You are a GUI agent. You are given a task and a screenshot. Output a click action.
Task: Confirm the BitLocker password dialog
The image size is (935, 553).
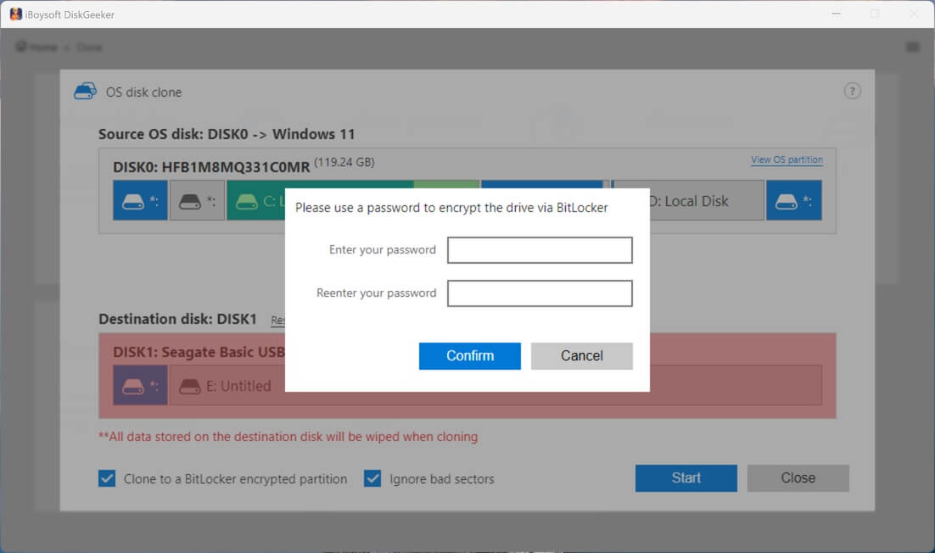click(470, 355)
